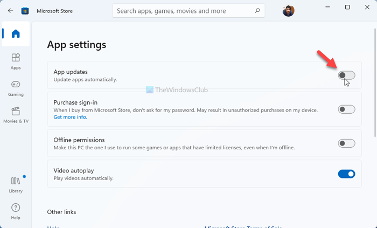This screenshot has width=377, height=228.
Task: Click the 'Update apps automatically.' description
Action: (85, 80)
